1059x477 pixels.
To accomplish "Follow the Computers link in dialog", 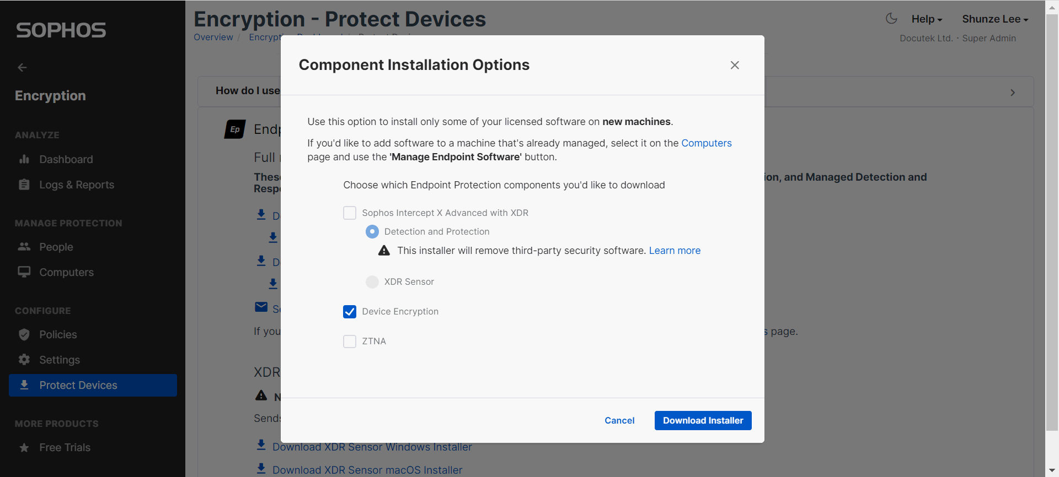I will click(x=706, y=143).
